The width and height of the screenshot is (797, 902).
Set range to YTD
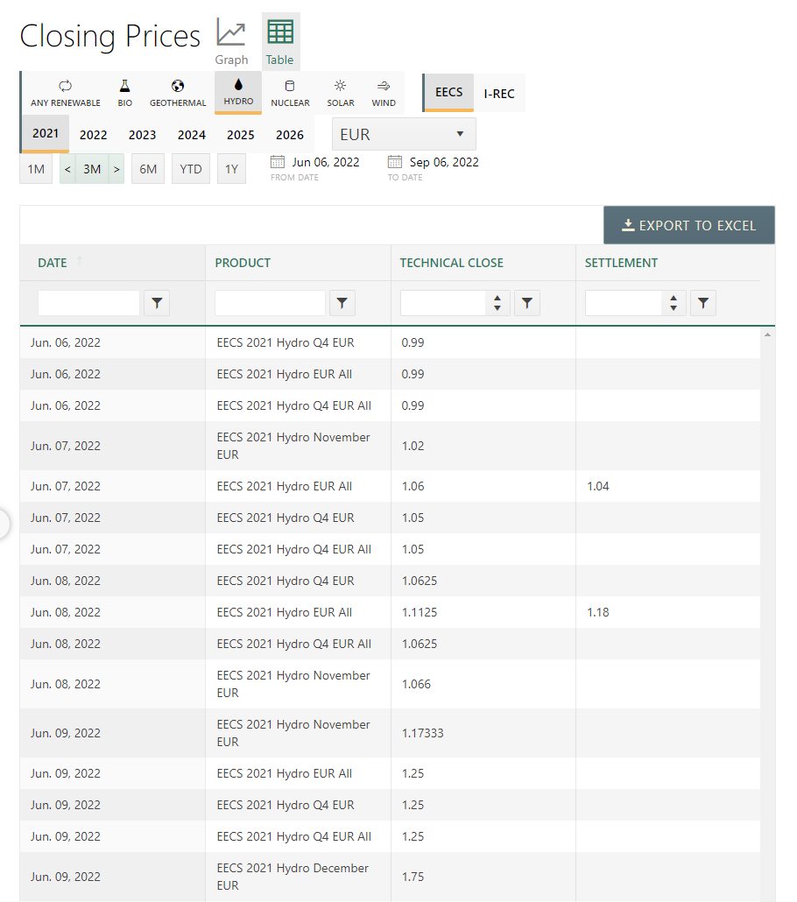point(190,169)
